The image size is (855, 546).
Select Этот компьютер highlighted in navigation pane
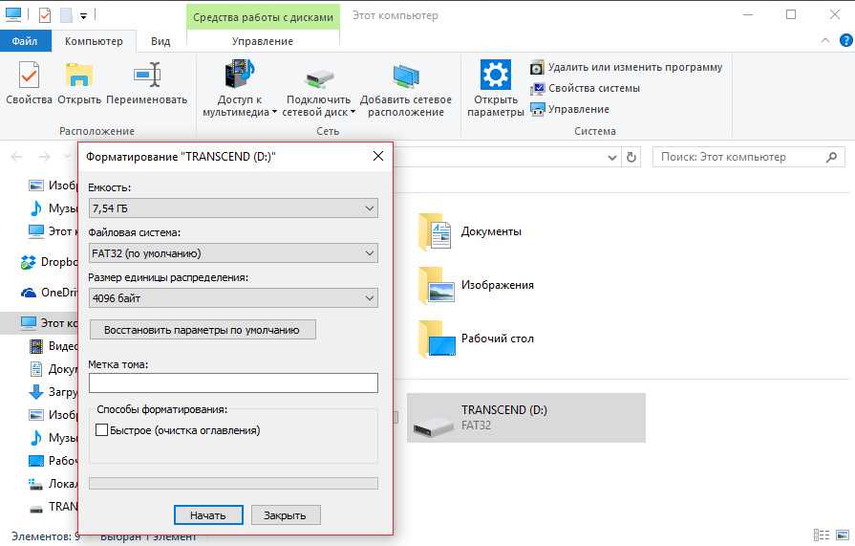pyautogui.click(x=39, y=323)
